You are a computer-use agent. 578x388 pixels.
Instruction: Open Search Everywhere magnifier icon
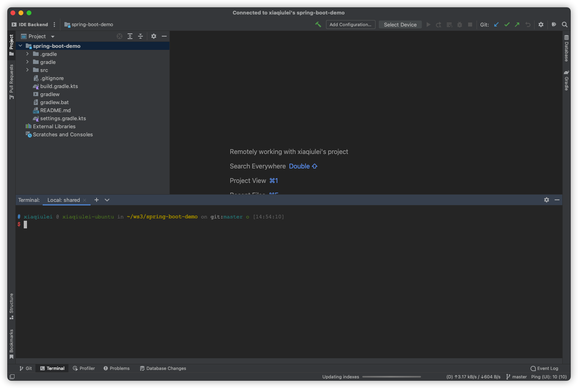click(x=565, y=25)
